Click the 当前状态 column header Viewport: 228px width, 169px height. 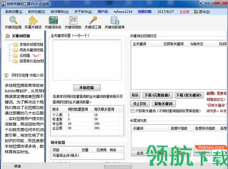pos(197,44)
